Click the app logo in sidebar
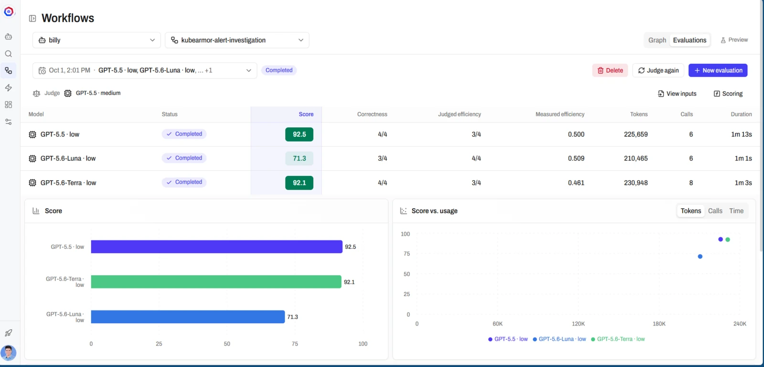The image size is (764, 367). pos(9,11)
